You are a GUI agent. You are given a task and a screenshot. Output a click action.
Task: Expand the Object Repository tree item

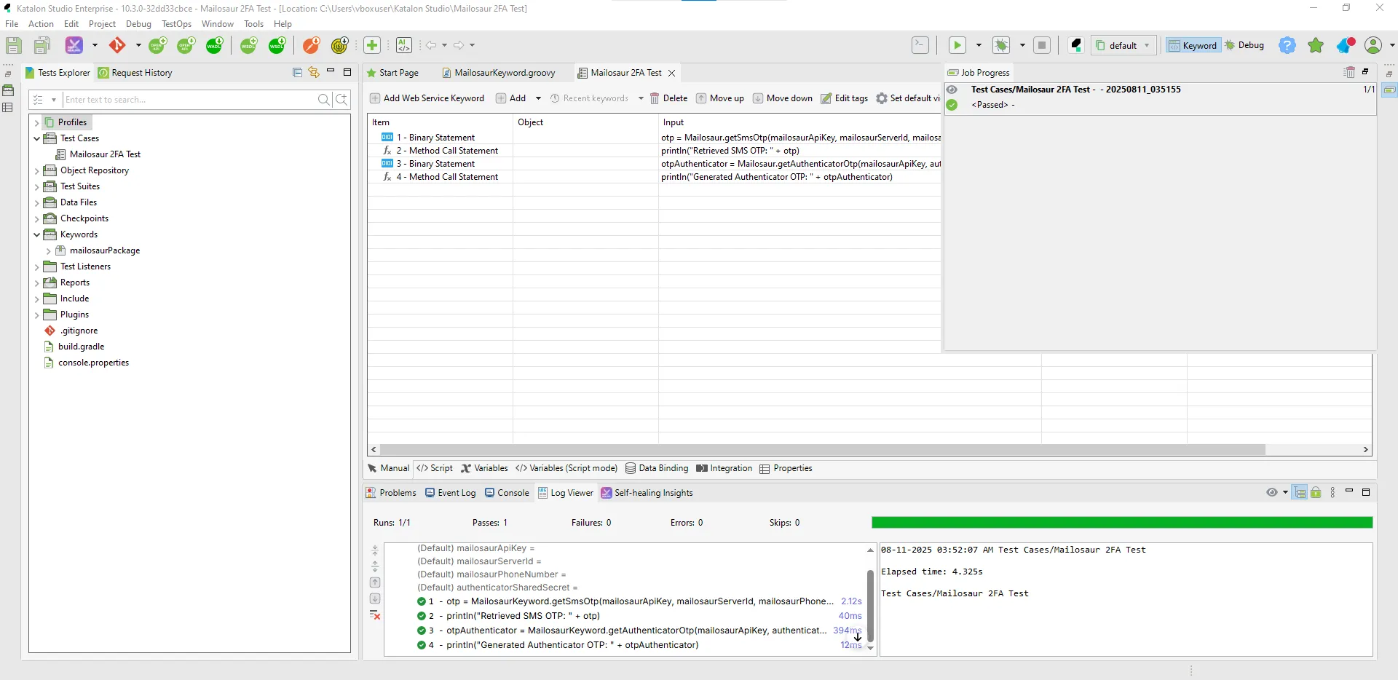[x=36, y=170]
